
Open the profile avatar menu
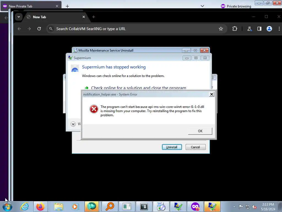click(269, 29)
